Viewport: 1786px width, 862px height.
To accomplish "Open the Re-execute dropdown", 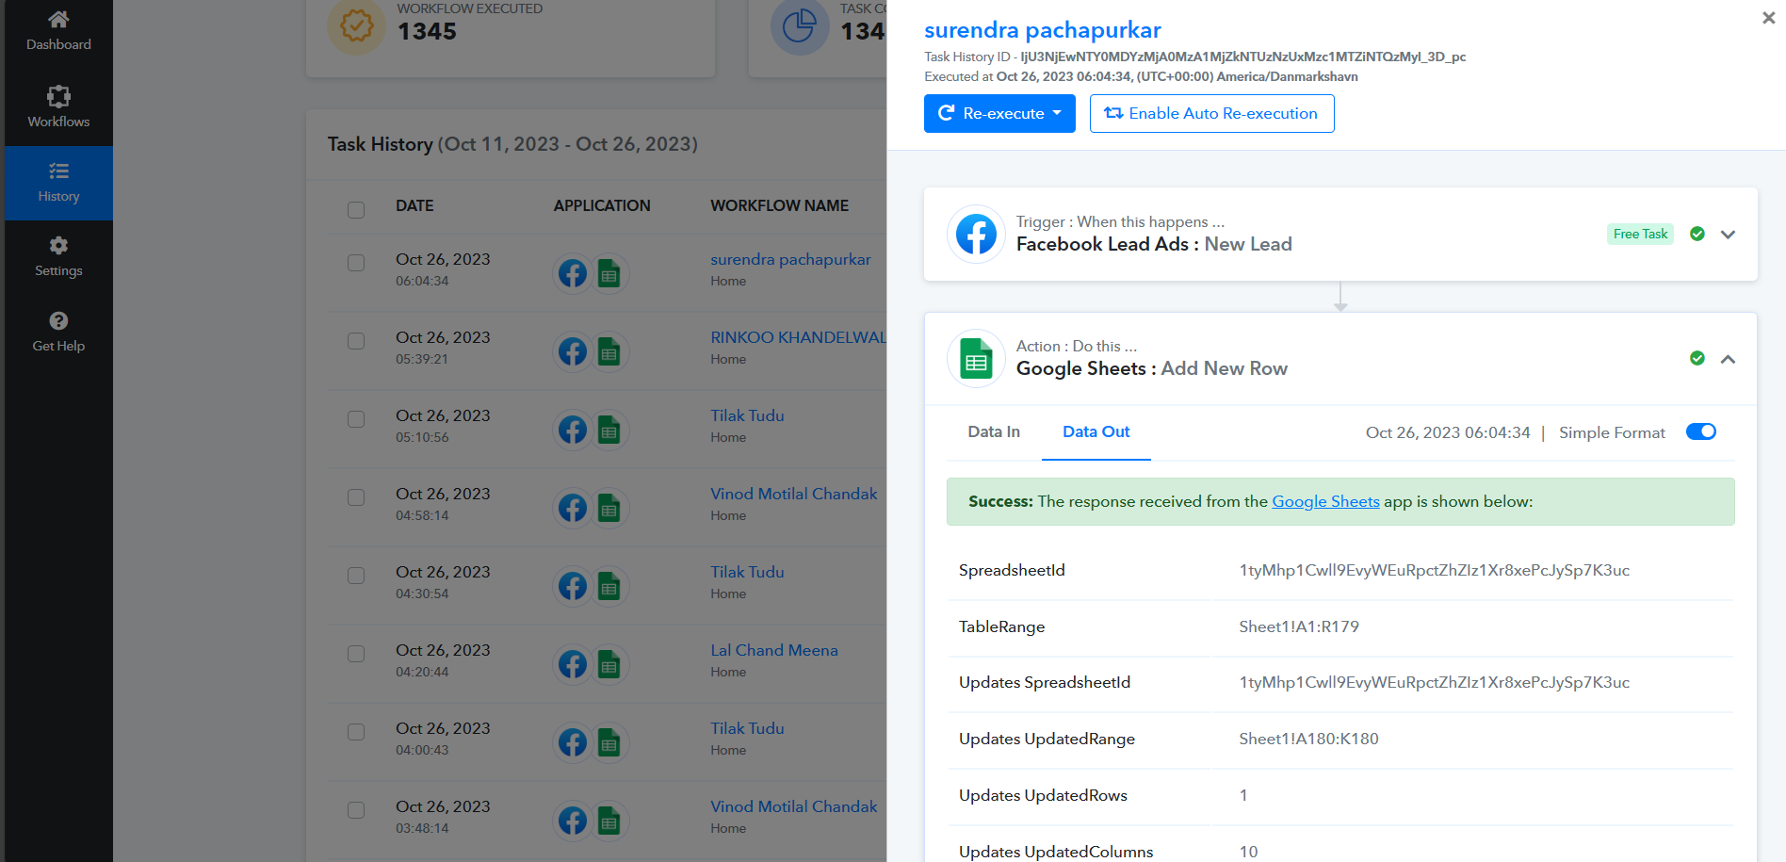I will coord(999,113).
